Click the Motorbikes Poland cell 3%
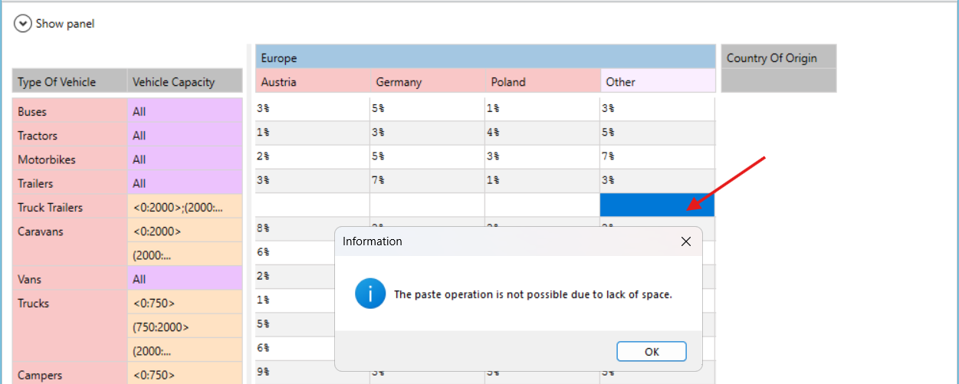959x384 pixels. coord(542,156)
